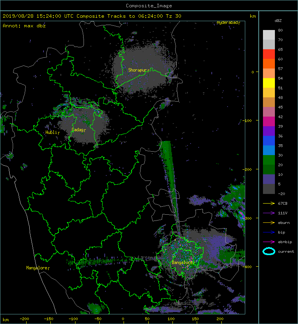The height and width of the screenshot is (324, 298).
Task: Pick the orange 57–60 dBZ swatch
Action: click(269, 63)
